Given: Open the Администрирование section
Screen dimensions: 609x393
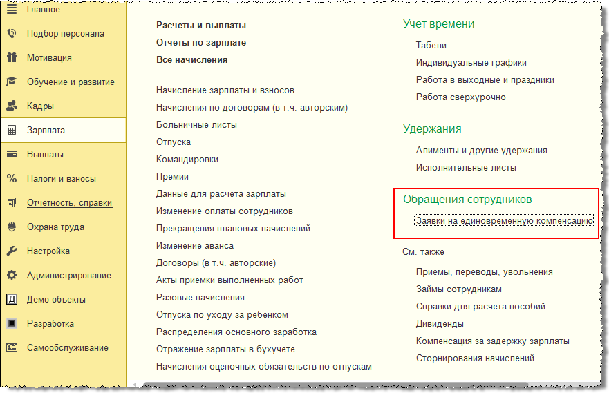Looking at the screenshot, I should tap(68, 276).
